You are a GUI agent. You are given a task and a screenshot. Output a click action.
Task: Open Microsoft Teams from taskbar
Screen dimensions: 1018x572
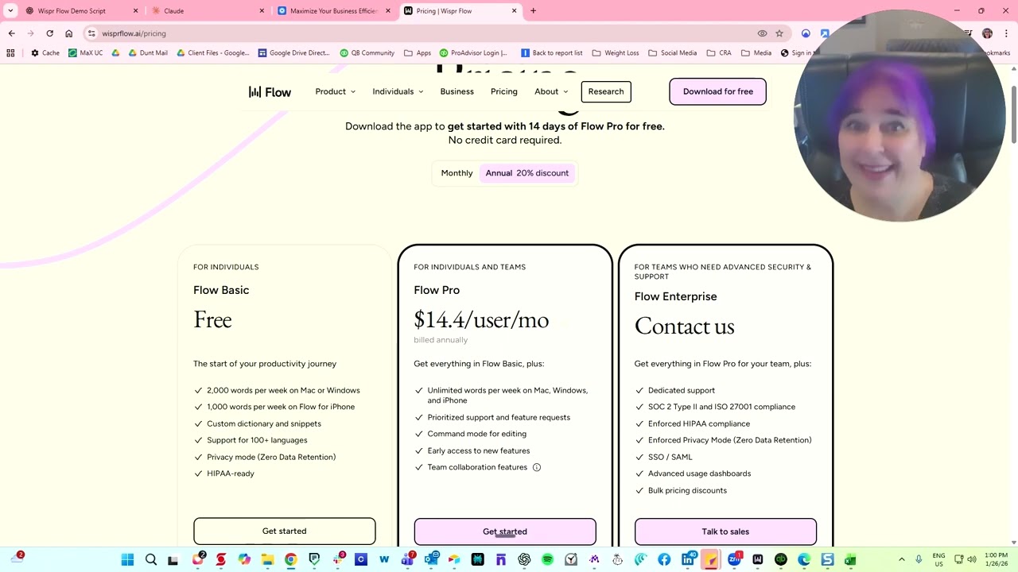click(x=407, y=560)
